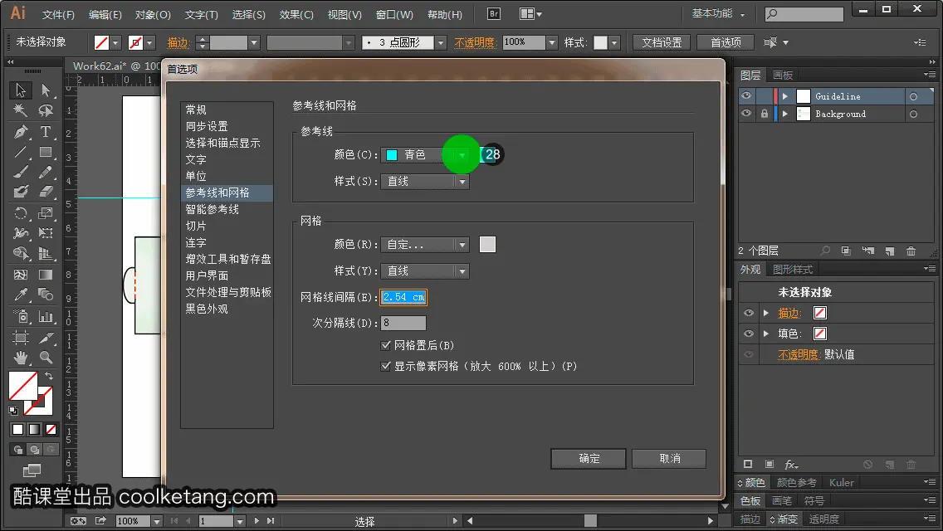Toggle 网格置后 checkbox

385,345
